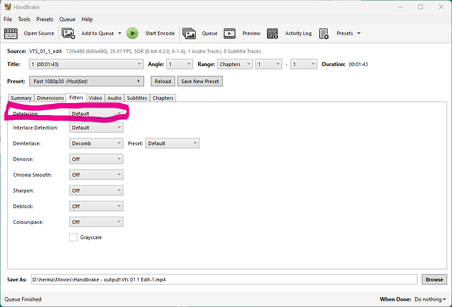Switch to the Chapters tab
Viewport: 452px width, 307px height.
point(163,98)
